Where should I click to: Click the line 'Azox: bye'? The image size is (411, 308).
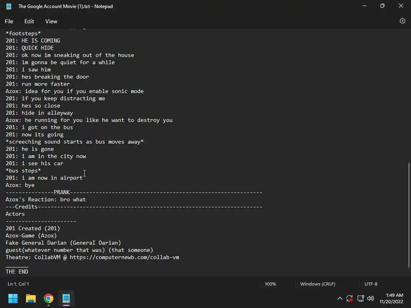(x=20, y=185)
